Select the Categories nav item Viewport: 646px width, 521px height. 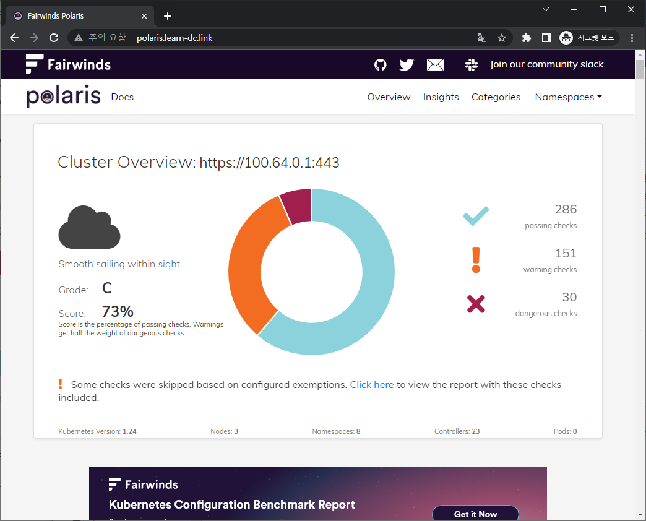496,97
